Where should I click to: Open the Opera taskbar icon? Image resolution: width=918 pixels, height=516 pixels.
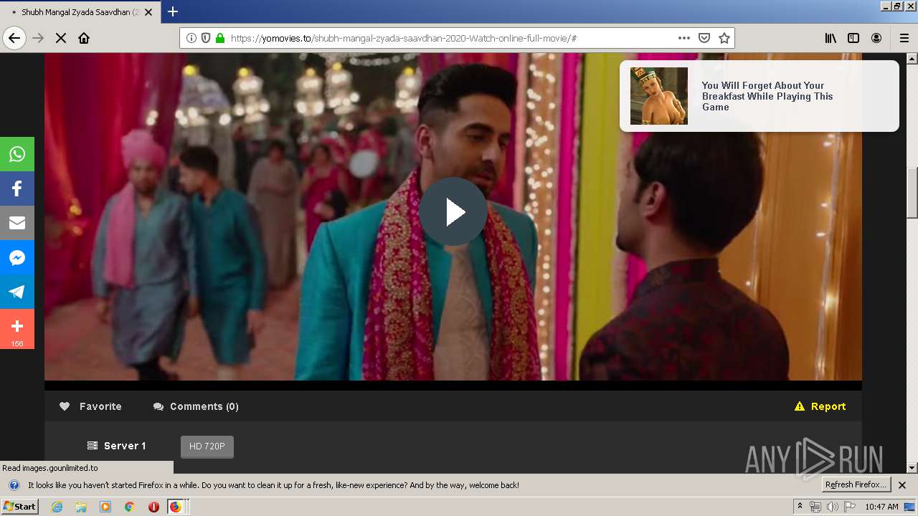[153, 507]
